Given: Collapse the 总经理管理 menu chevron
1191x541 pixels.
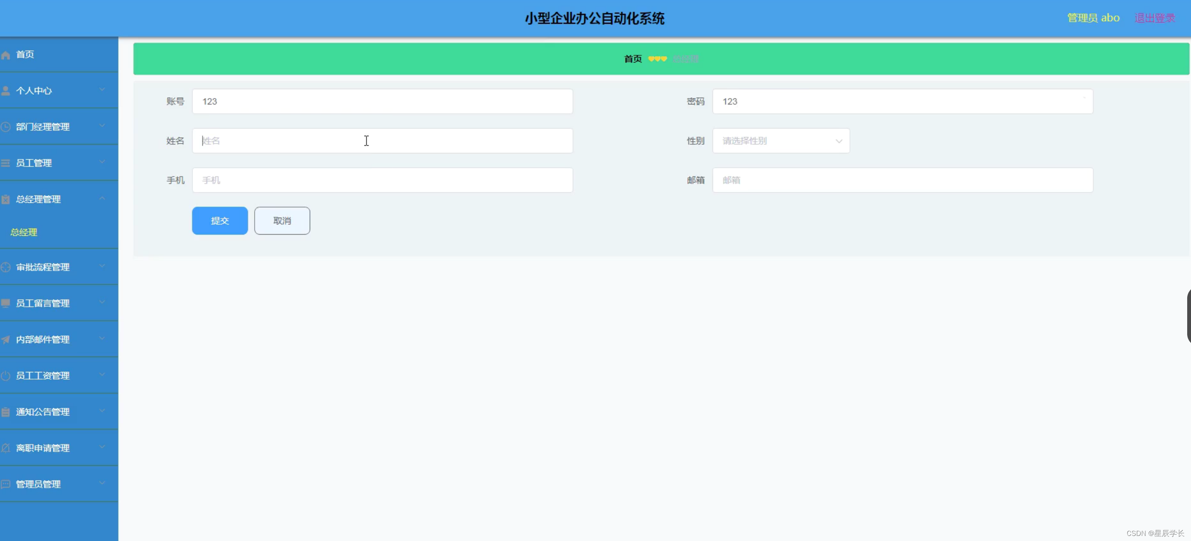Looking at the screenshot, I should click(102, 198).
